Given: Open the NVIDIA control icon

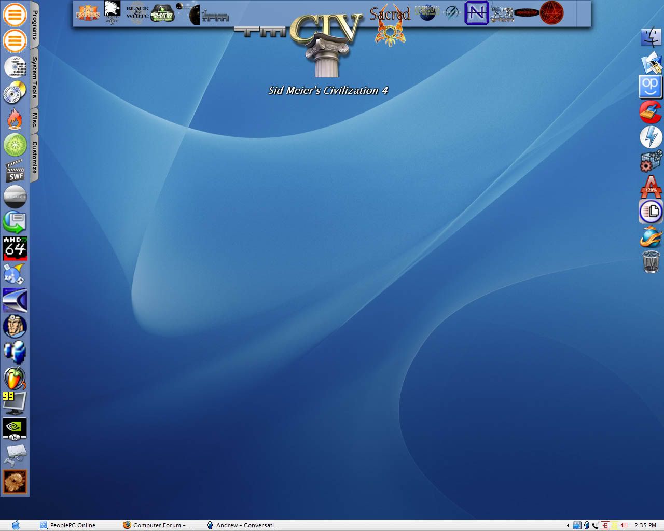Looking at the screenshot, I should tap(15, 430).
